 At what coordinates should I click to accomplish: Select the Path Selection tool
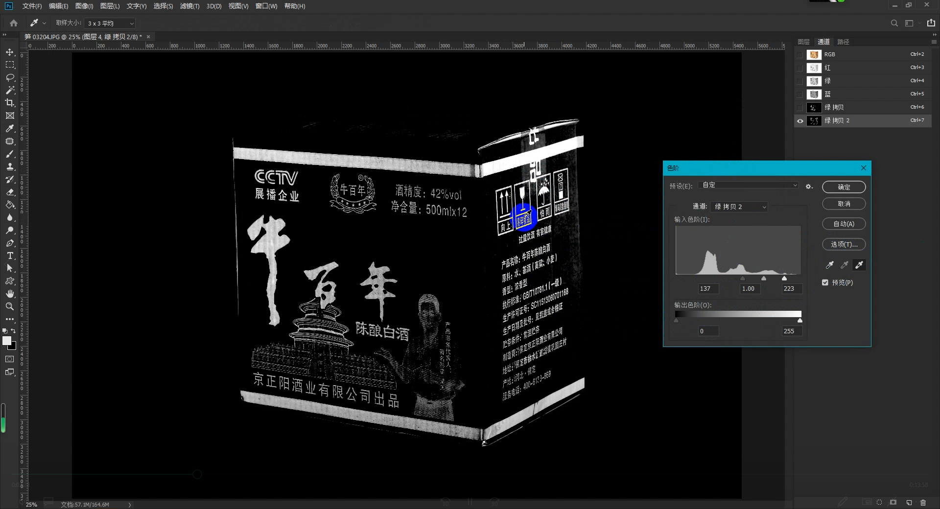point(10,268)
